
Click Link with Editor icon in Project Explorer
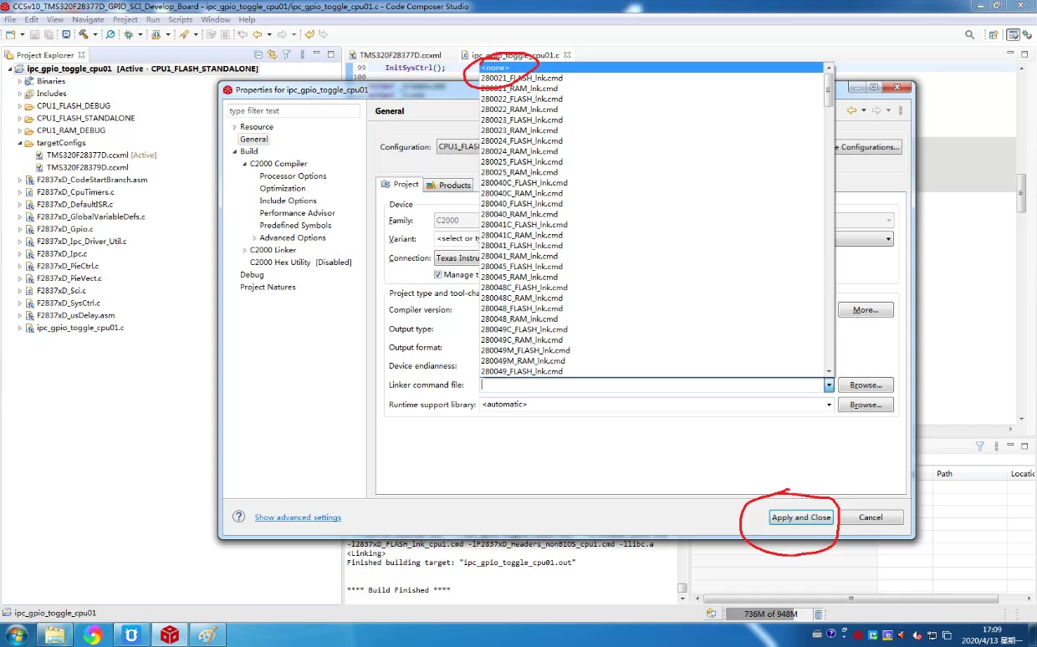point(272,55)
